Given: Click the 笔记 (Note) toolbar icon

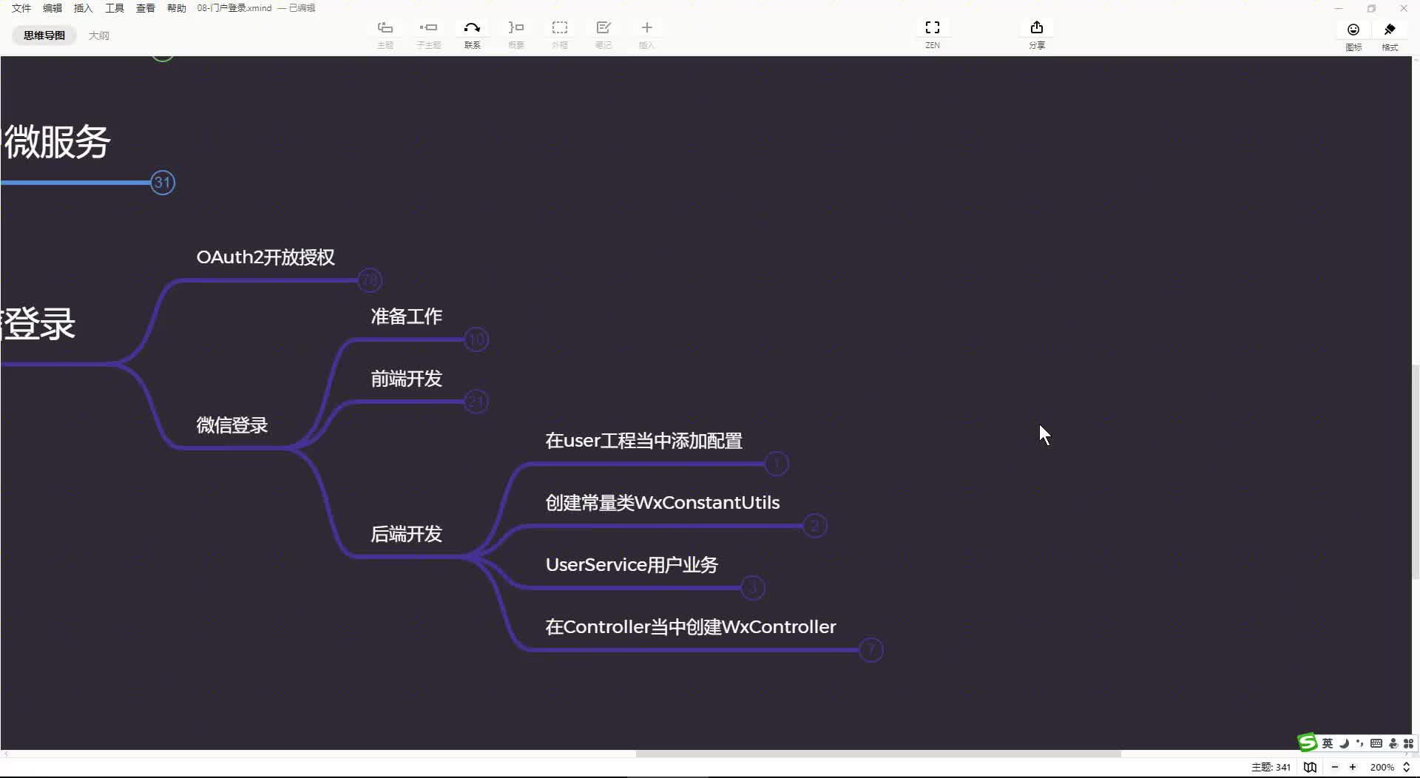Looking at the screenshot, I should (x=603, y=28).
